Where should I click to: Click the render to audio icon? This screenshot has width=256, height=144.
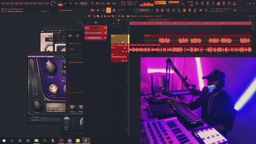click(x=224, y=3)
